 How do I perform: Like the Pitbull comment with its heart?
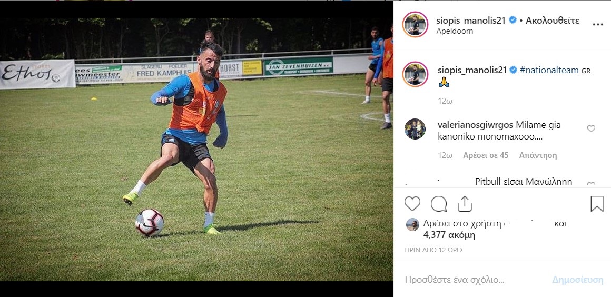(x=591, y=184)
